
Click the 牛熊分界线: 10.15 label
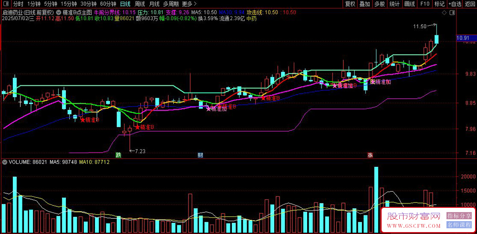114,13
